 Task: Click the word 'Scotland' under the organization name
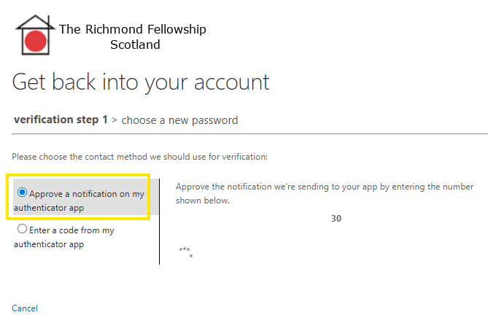[135, 44]
